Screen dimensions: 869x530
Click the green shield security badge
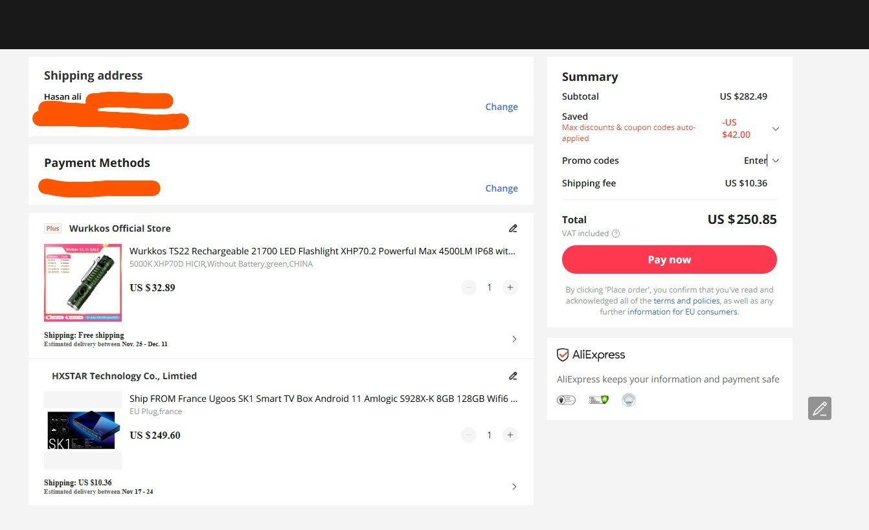point(599,400)
